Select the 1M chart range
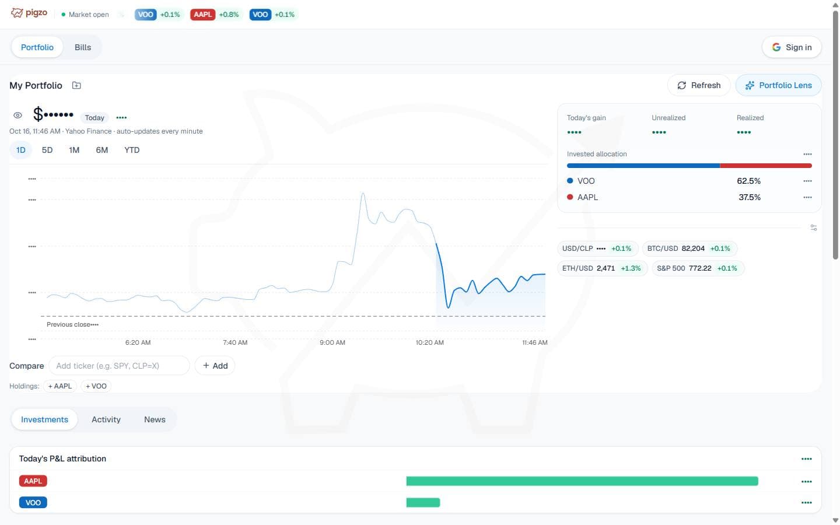 coord(74,150)
